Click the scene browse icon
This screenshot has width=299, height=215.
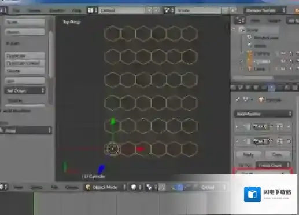coord(169,10)
